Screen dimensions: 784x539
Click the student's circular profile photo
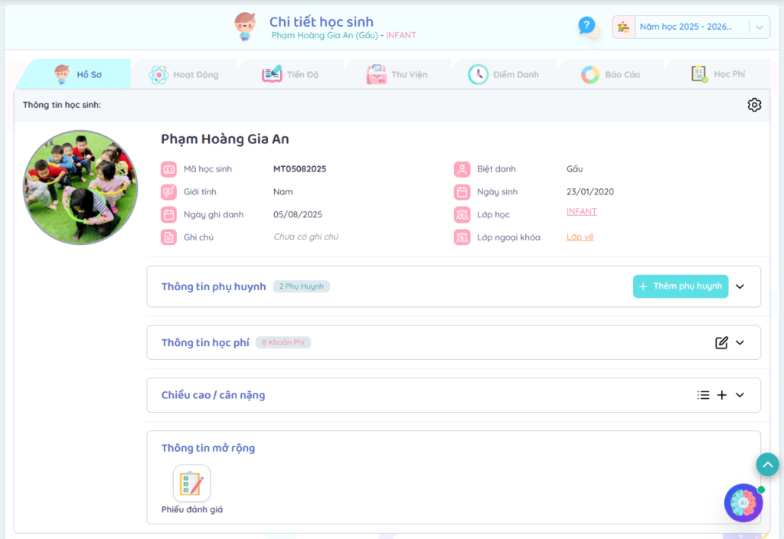click(x=80, y=188)
